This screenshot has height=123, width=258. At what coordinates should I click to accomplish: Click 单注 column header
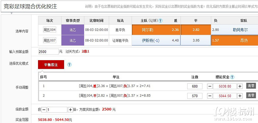click(116, 77)
